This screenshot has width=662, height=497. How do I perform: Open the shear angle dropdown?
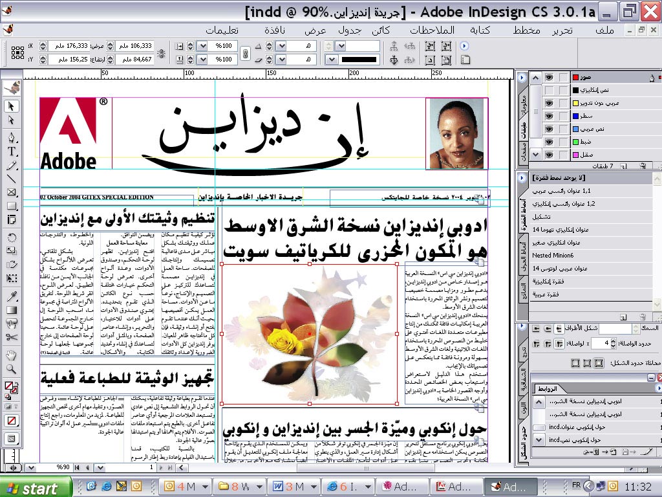(281, 60)
